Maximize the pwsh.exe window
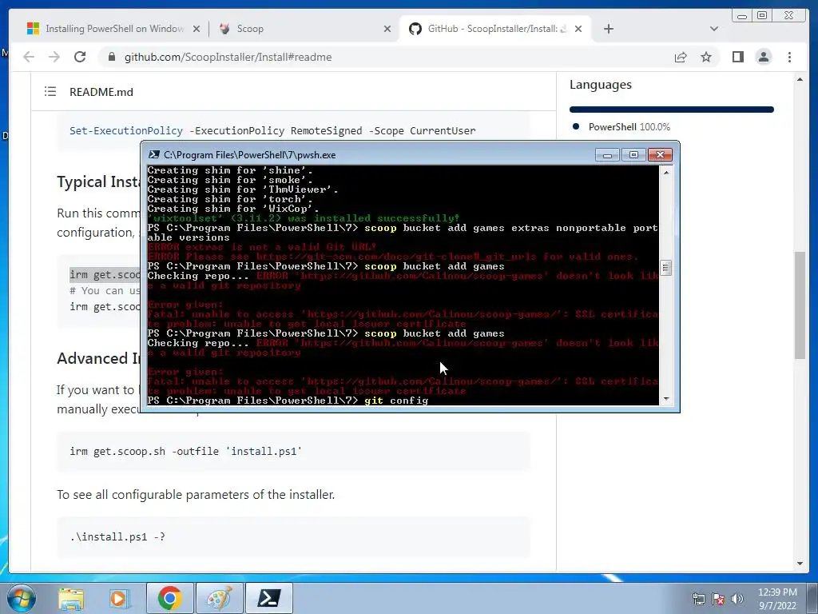This screenshot has height=614, width=818. pyautogui.click(x=633, y=155)
